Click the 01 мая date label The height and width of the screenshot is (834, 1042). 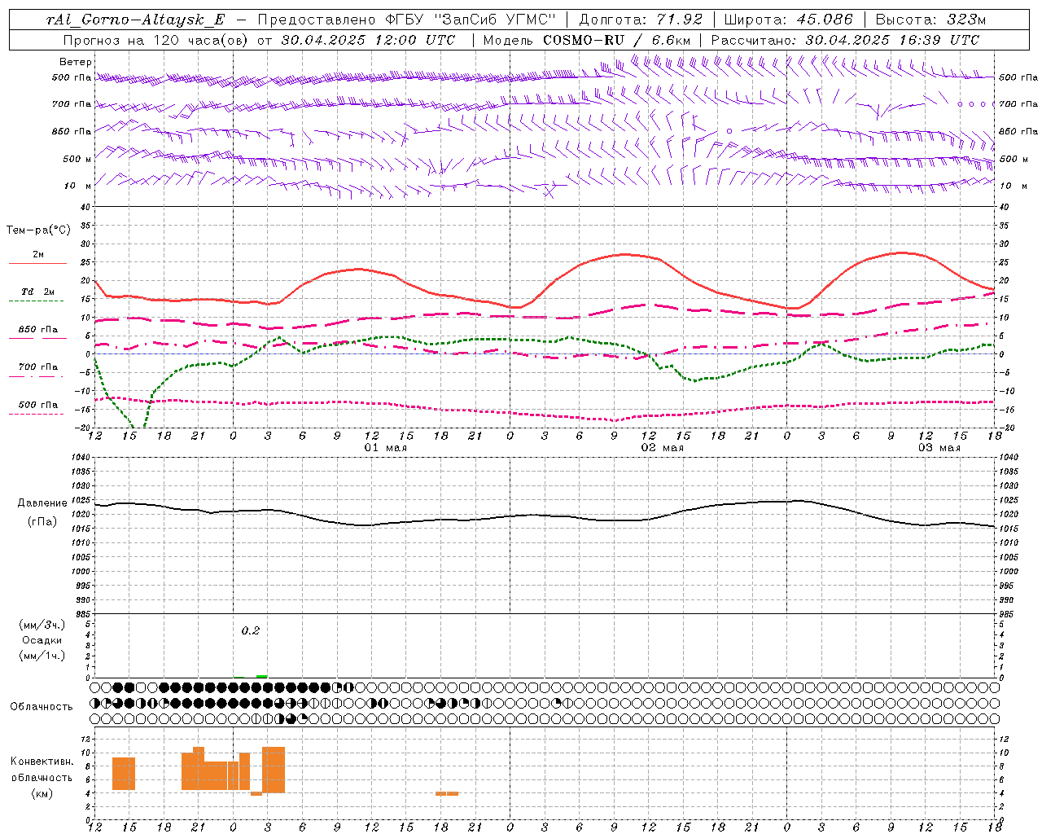tap(386, 448)
